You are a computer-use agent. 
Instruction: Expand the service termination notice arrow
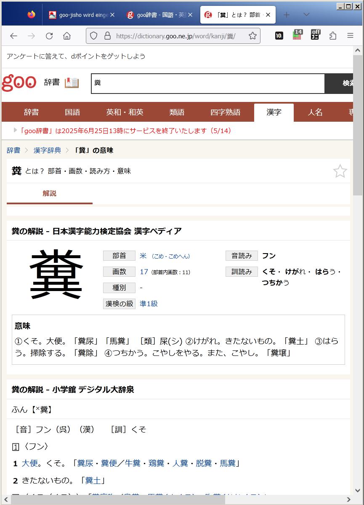[x=16, y=131]
